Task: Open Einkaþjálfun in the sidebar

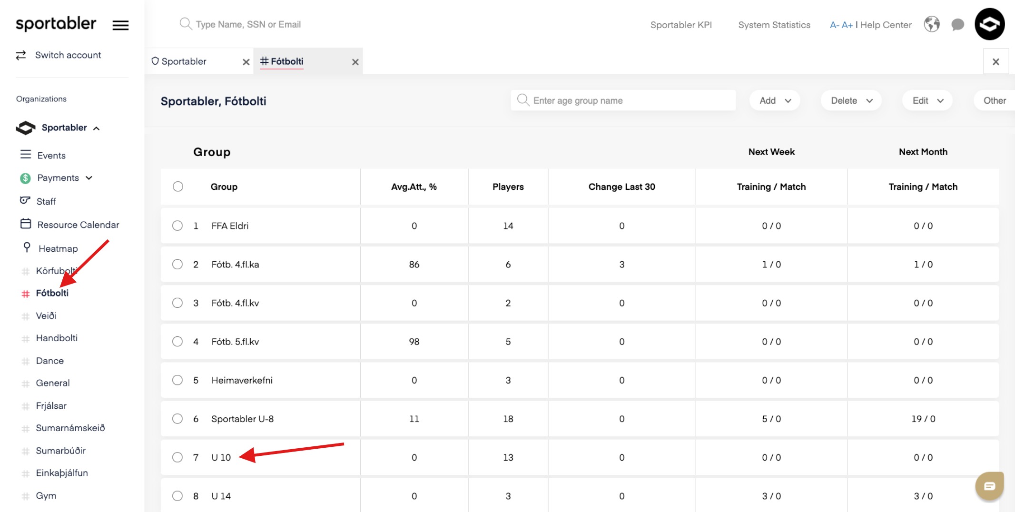Action: pos(62,473)
